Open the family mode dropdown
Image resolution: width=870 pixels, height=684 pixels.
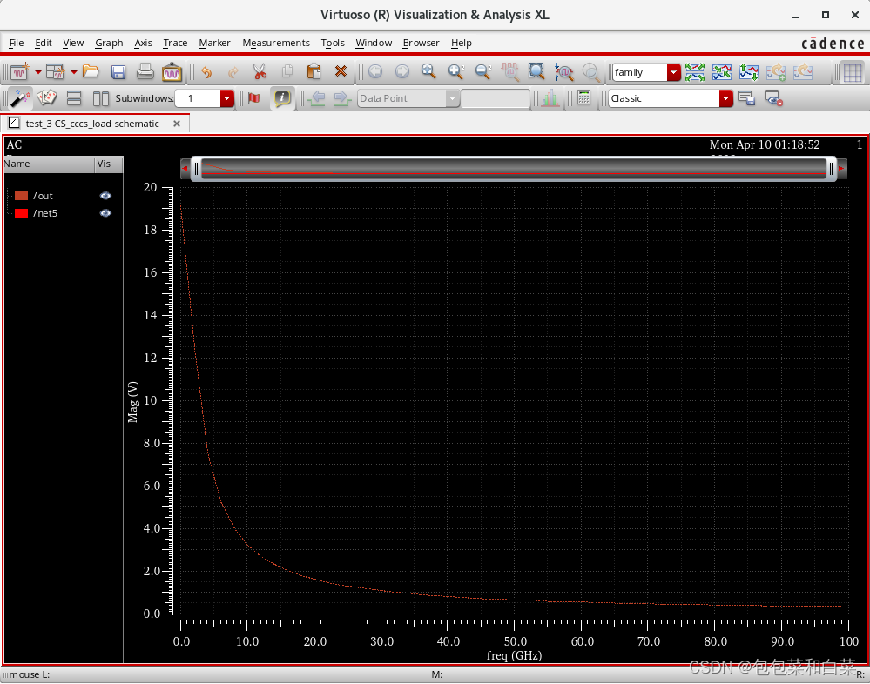(x=674, y=71)
